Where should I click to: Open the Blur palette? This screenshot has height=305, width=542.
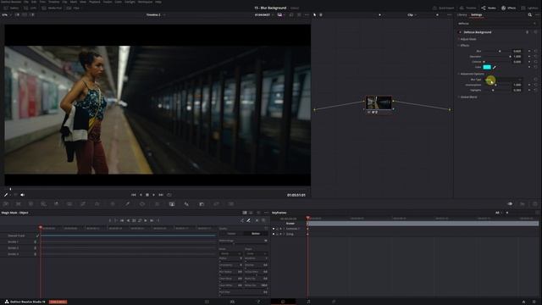pyautogui.click(x=186, y=204)
